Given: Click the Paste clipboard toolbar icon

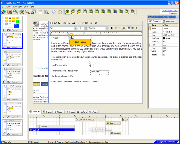Looking at the screenshot, I should 60,12.
